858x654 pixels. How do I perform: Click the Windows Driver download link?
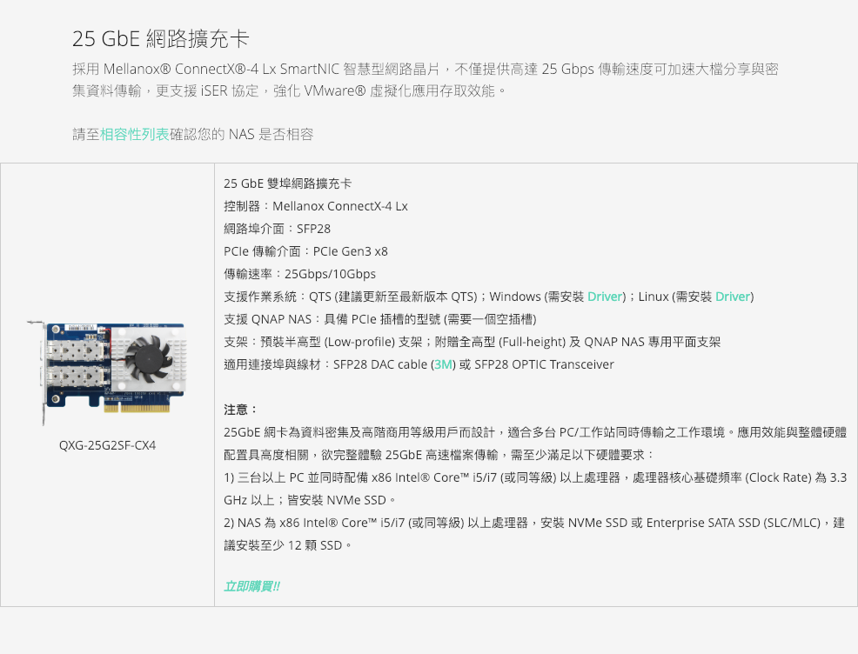pyautogui.click(x=605, y=297)
